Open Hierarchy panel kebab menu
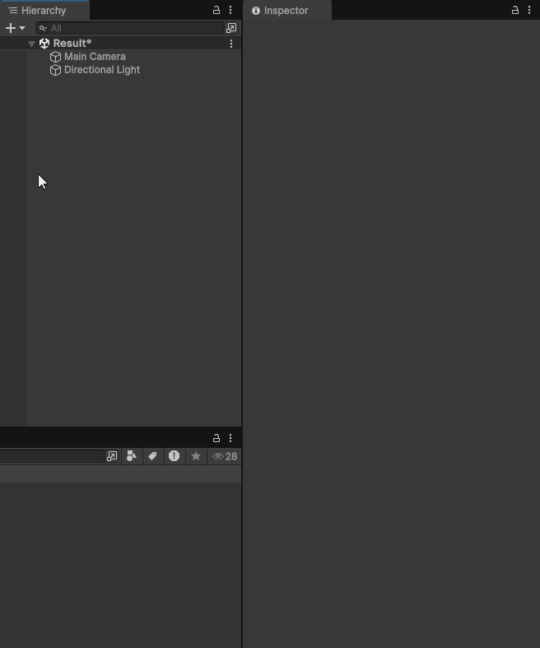 pyautogui.click(x=230, y=11)
